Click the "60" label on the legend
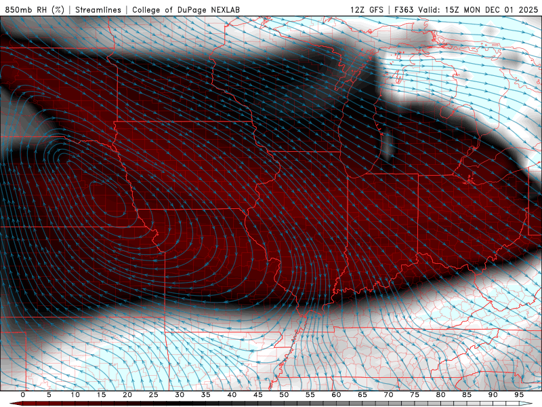The height and width of the screenshot is (407, 542). point(336,395)
